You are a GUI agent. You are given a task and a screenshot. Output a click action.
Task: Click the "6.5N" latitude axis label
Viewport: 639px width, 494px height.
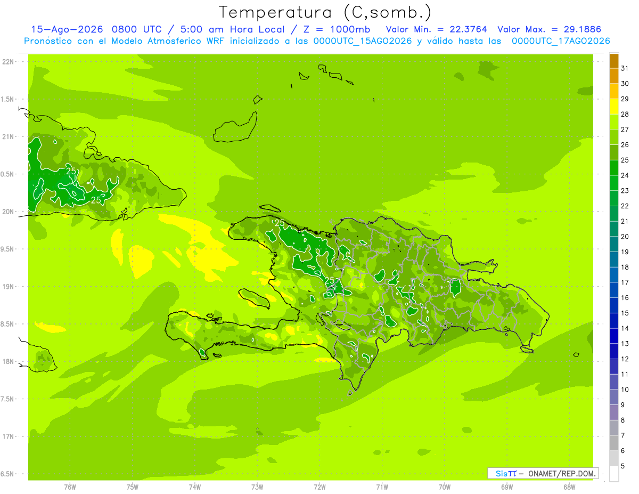pyautogui.click(x=7, y=474)
